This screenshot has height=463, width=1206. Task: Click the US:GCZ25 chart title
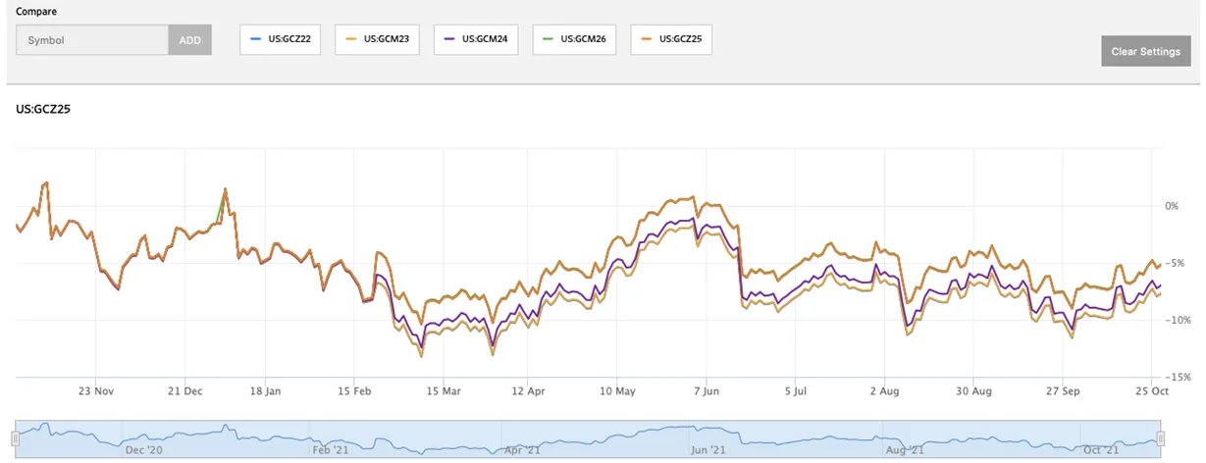click(42, 109)
